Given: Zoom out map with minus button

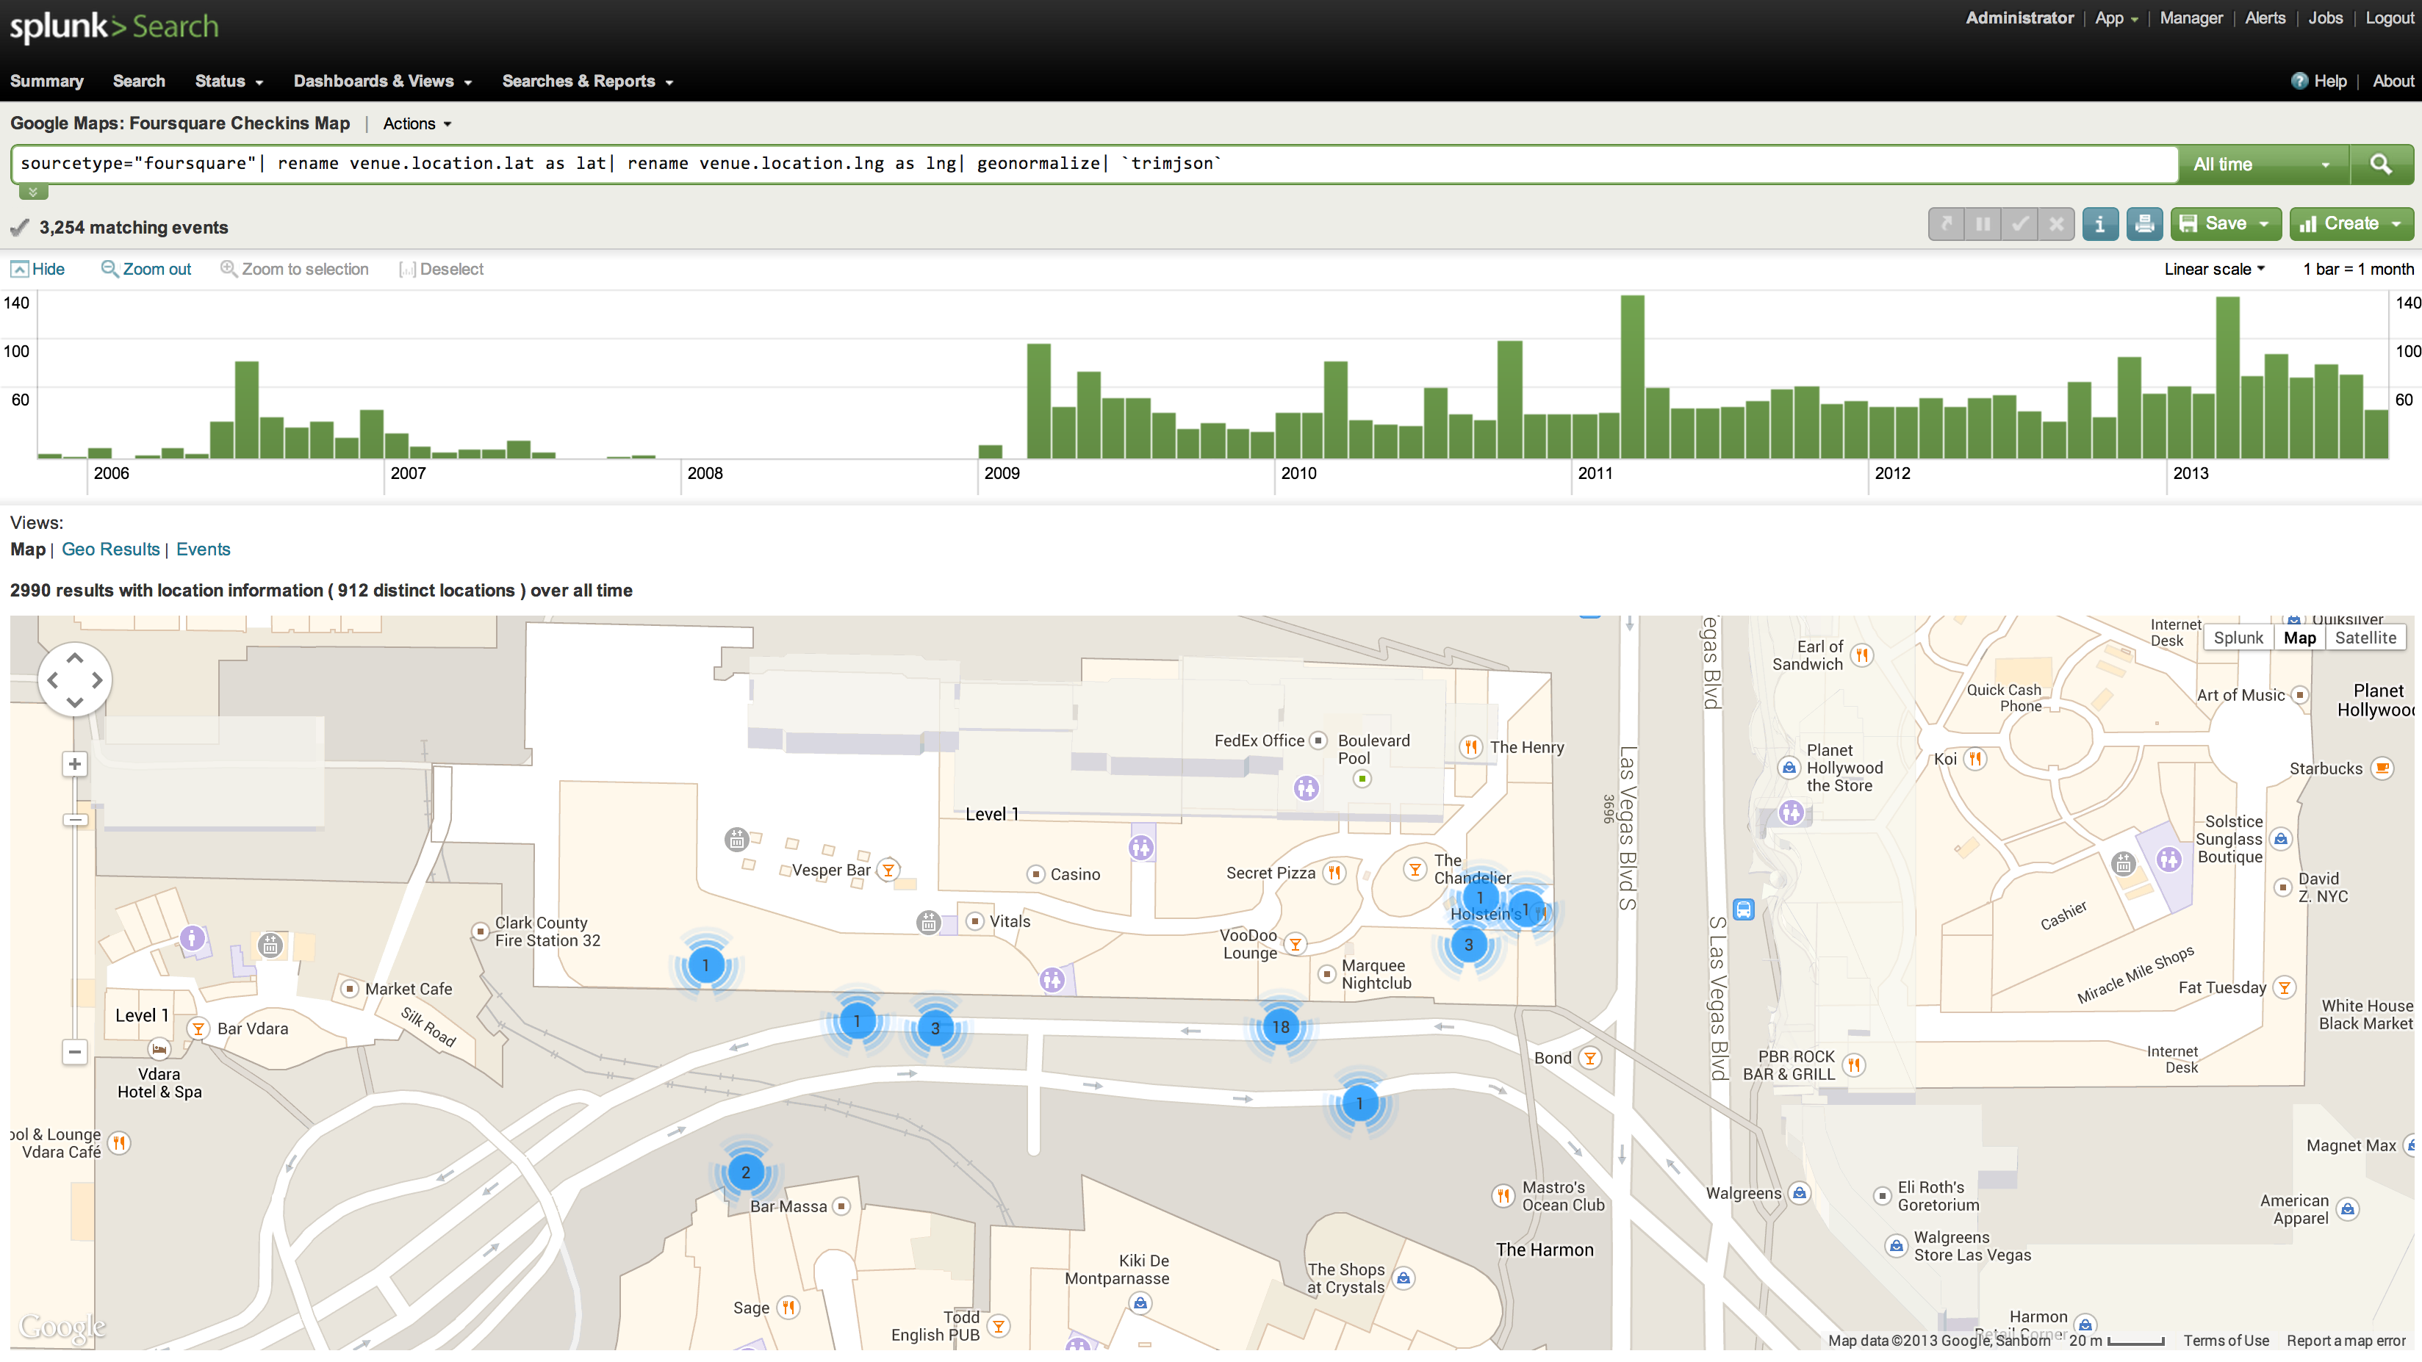Looking at the screenshot, I should [x=74, y=1051].
